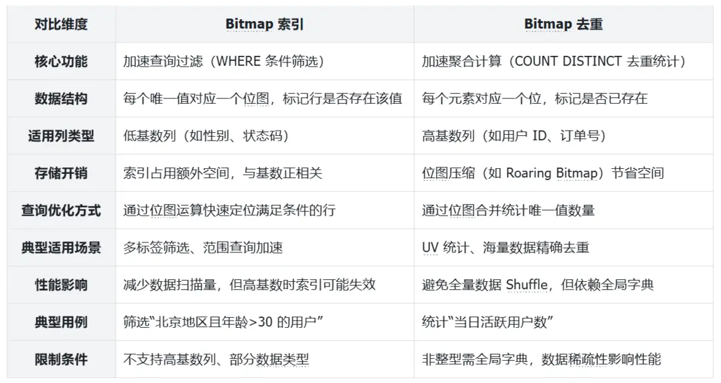
Task: Click the Roaring Bitmap cell
Action: tap(542, 173)
